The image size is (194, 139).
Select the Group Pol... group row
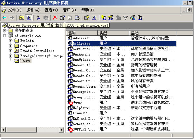click(122, 97)
